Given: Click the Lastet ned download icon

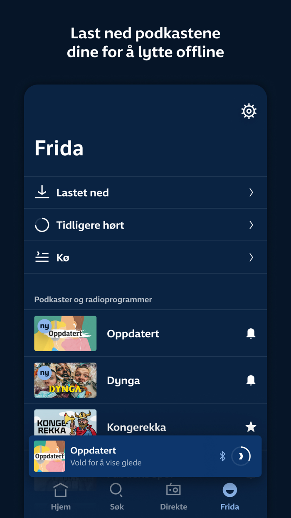Looking at the screenshot, I should point(42,192).
